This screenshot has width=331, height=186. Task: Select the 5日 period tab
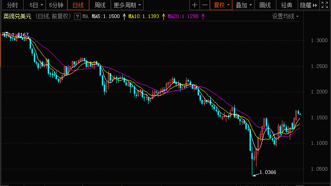(34, 5)
